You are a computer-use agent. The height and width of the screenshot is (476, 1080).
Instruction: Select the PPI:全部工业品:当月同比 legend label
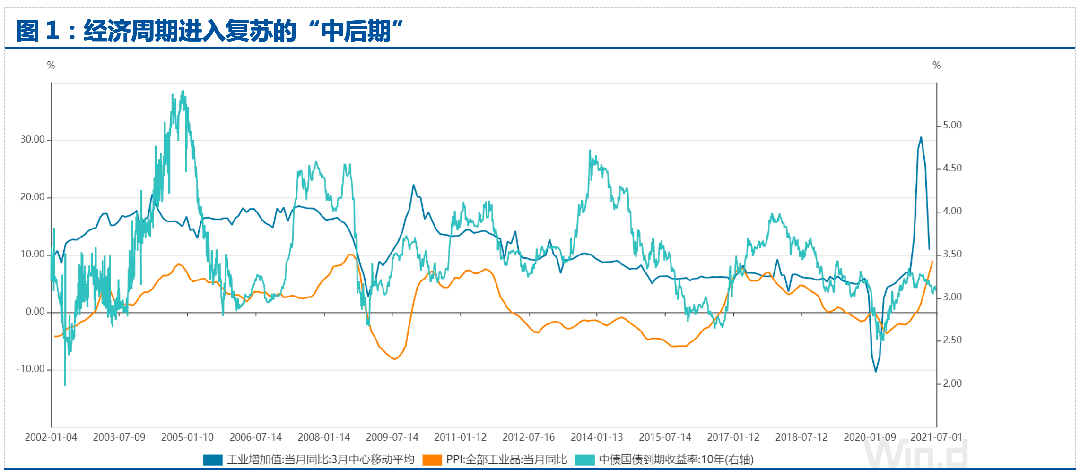[506, 459]
